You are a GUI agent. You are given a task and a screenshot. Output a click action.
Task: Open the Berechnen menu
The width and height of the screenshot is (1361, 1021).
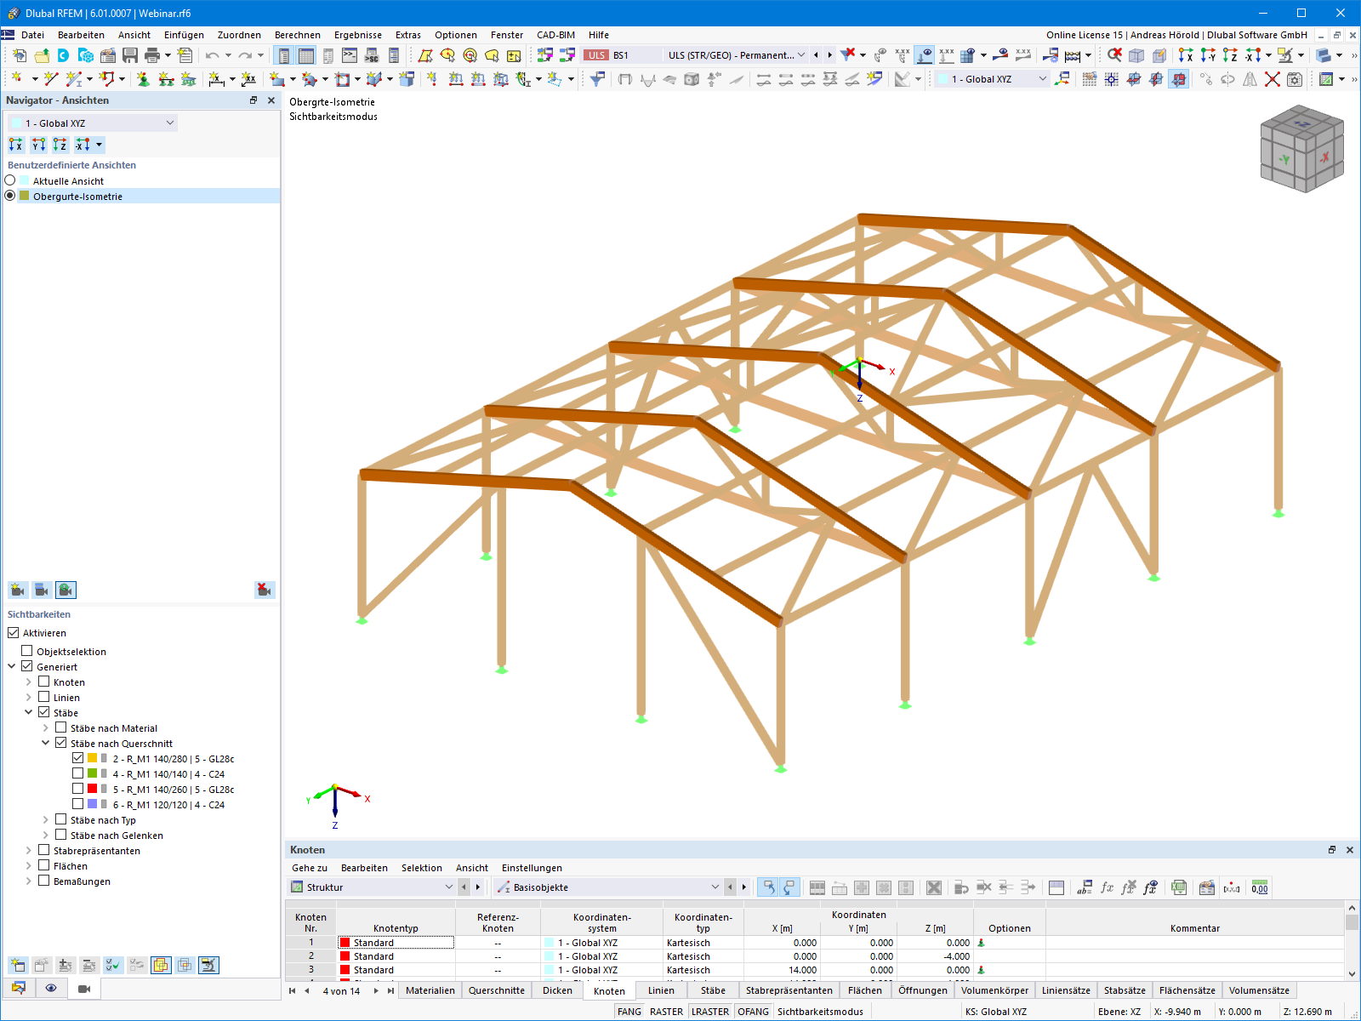[297, 35]
